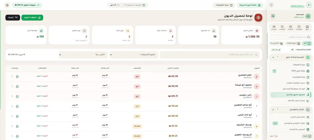
Task: Open تحليل الديون والأعمار in sidebar
Action: click(x=290, y=101)
